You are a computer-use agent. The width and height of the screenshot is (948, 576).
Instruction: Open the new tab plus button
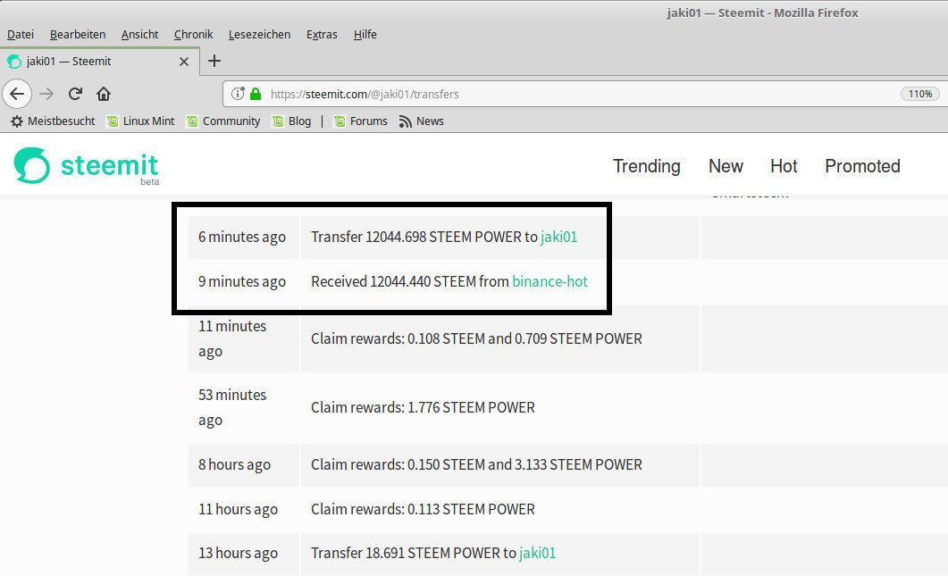[214, 61]
